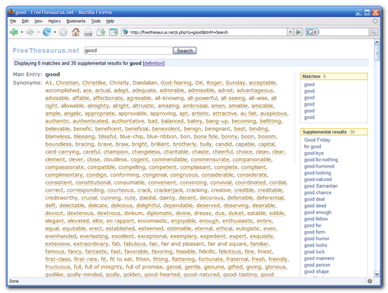Open the Good Friday supplemental result
Viewport: 388px width, 293px height.
pyautogui.click(x=317, y=140)
